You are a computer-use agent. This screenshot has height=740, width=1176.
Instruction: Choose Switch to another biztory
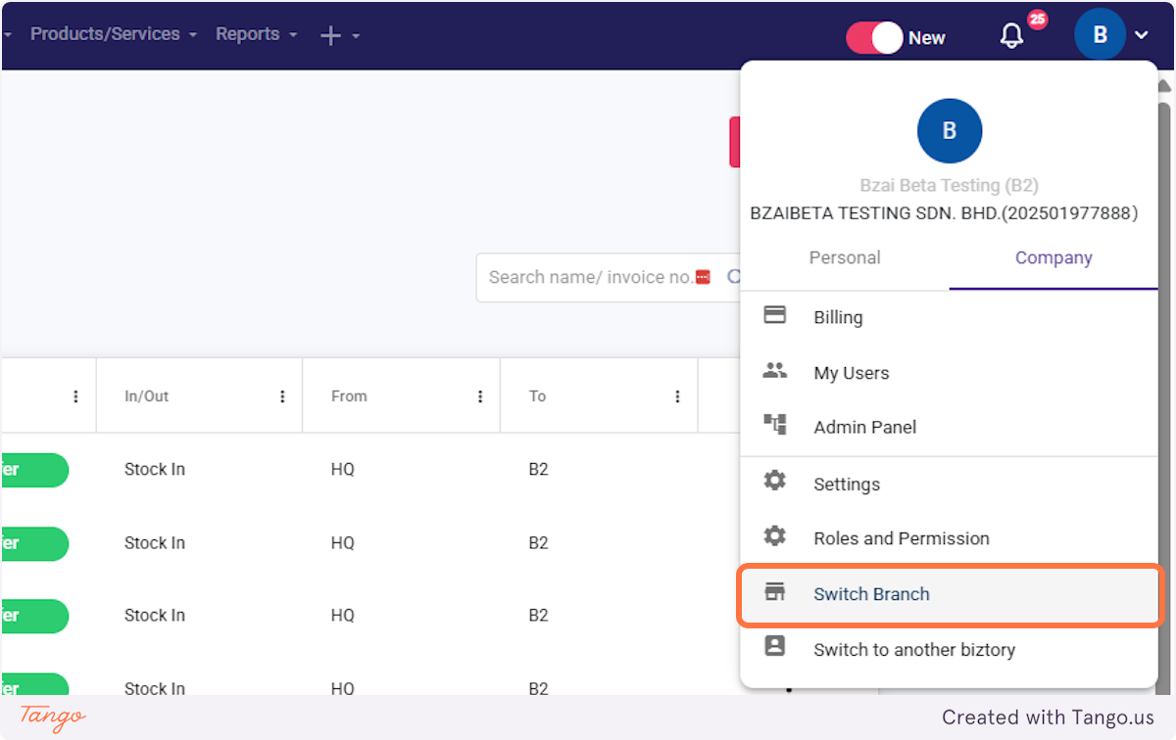(949, 650)
